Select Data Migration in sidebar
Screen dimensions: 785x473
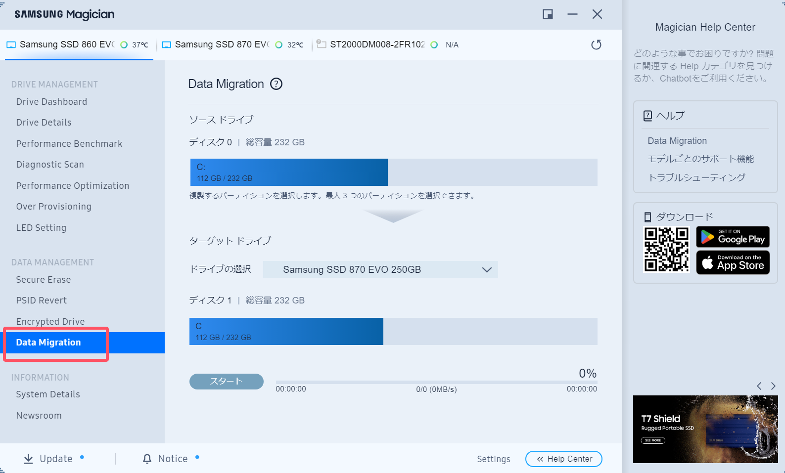coord(82,343)
